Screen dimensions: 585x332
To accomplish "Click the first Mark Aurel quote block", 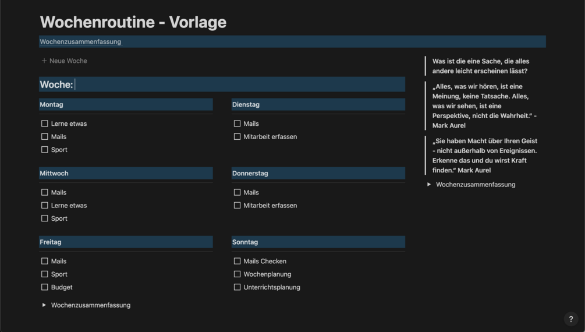I will [x=484, y=106].
